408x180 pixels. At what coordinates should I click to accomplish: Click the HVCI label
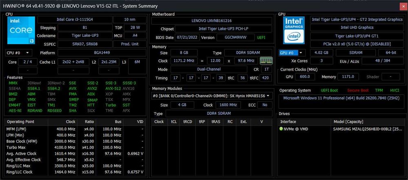tap(395, 90)
